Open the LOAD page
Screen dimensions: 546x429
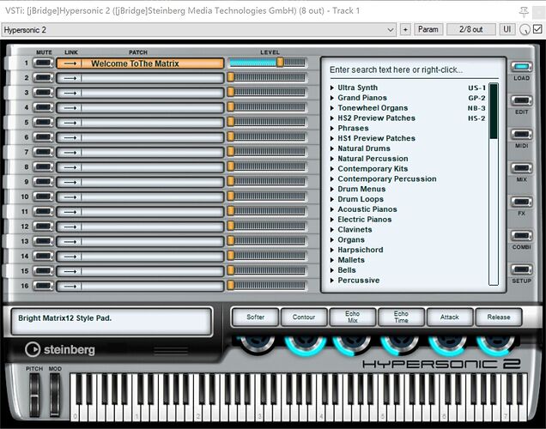coord(521,68)
